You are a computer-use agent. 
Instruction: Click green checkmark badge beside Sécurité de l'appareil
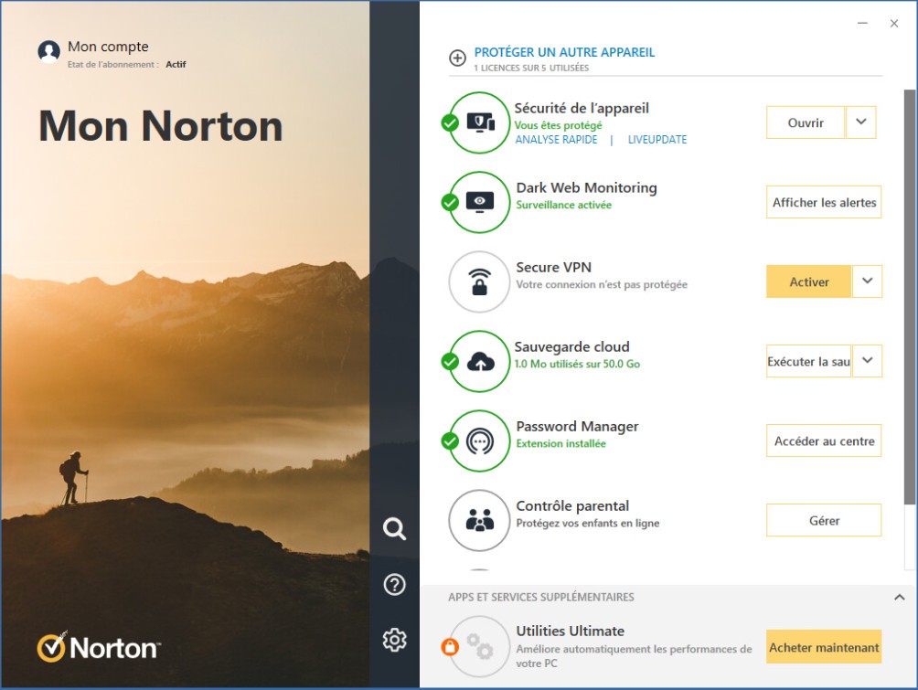(x=450, y=122)
